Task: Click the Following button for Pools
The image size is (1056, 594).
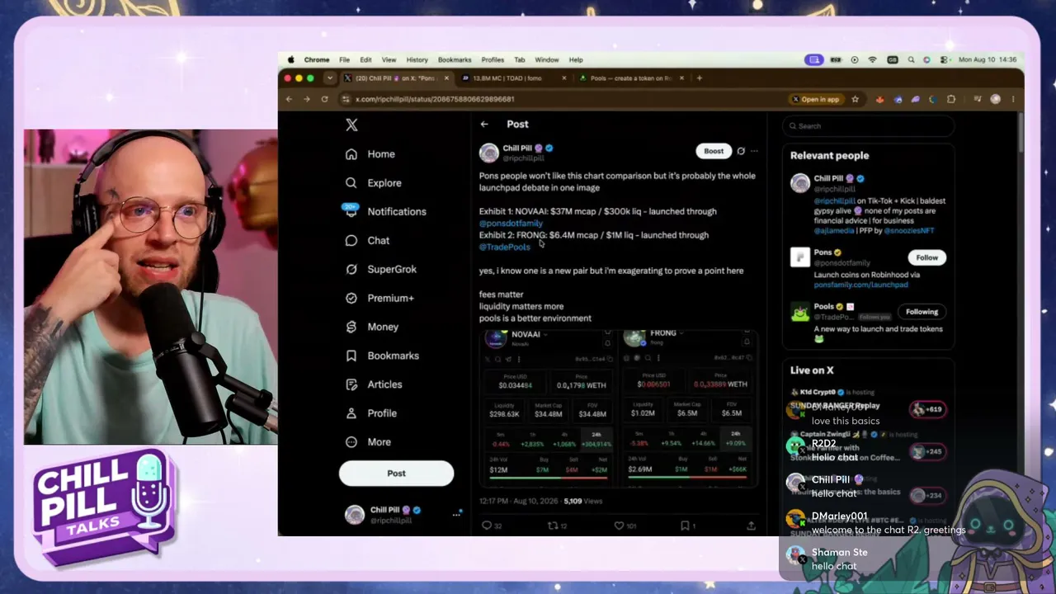Action: point(922,312)
